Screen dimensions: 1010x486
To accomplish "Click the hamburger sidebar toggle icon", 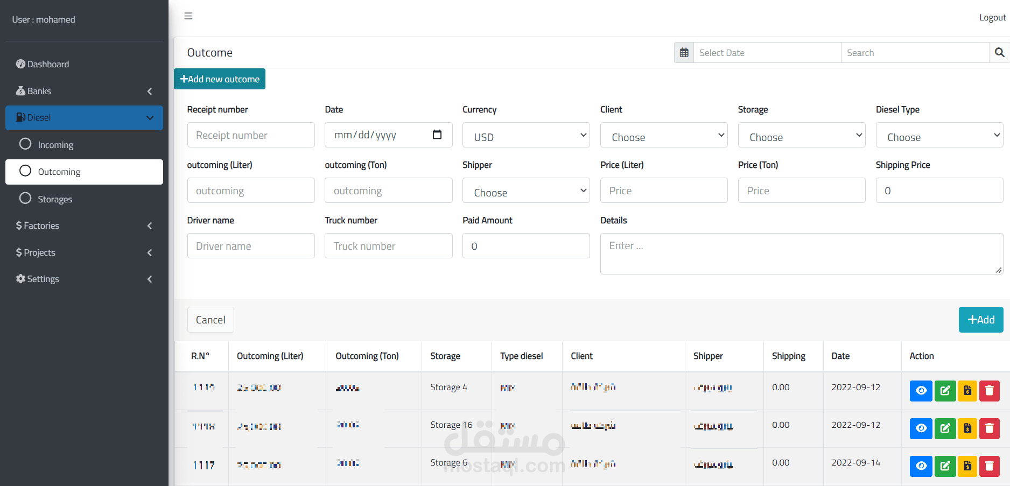I will (x=188, y=16).
